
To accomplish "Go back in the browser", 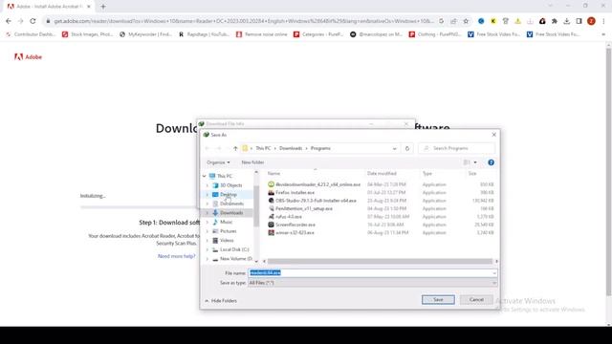I will (9, 21).
